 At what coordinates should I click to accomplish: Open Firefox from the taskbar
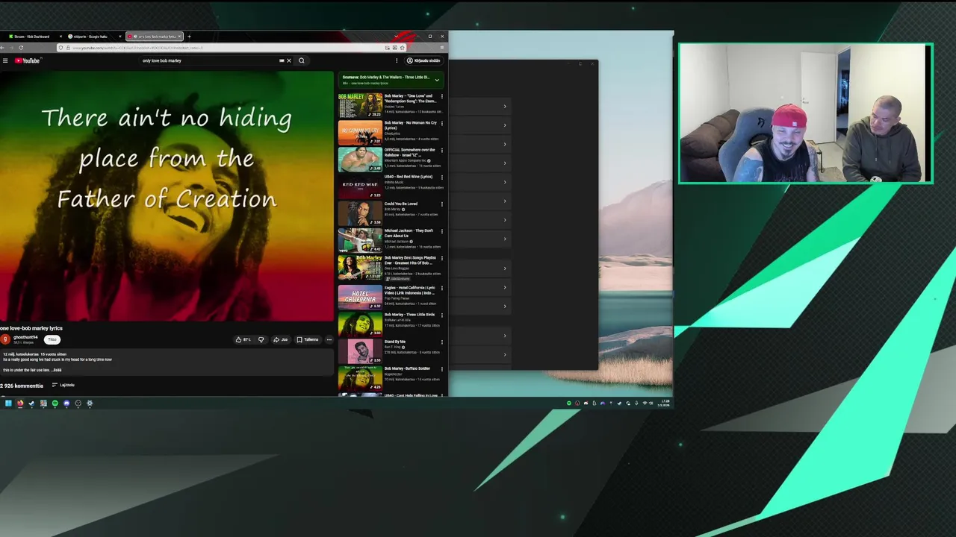click(x=20, y=403)
